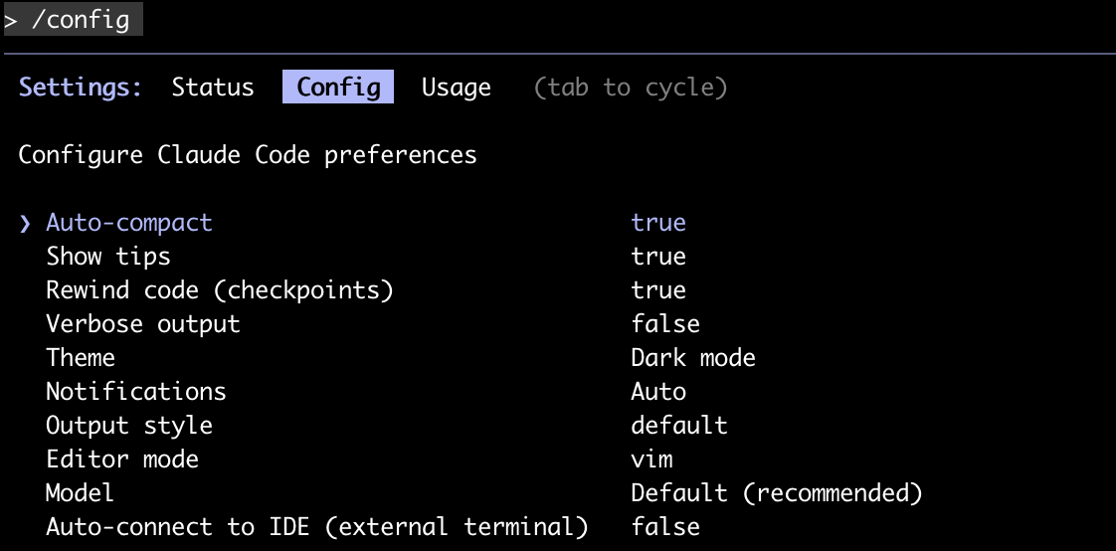1116x551 pixels.
Task: Select the Show tips setting label
Action: (x=108, y=257)
